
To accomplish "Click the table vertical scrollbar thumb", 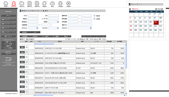I will click(x=126, y=57).
